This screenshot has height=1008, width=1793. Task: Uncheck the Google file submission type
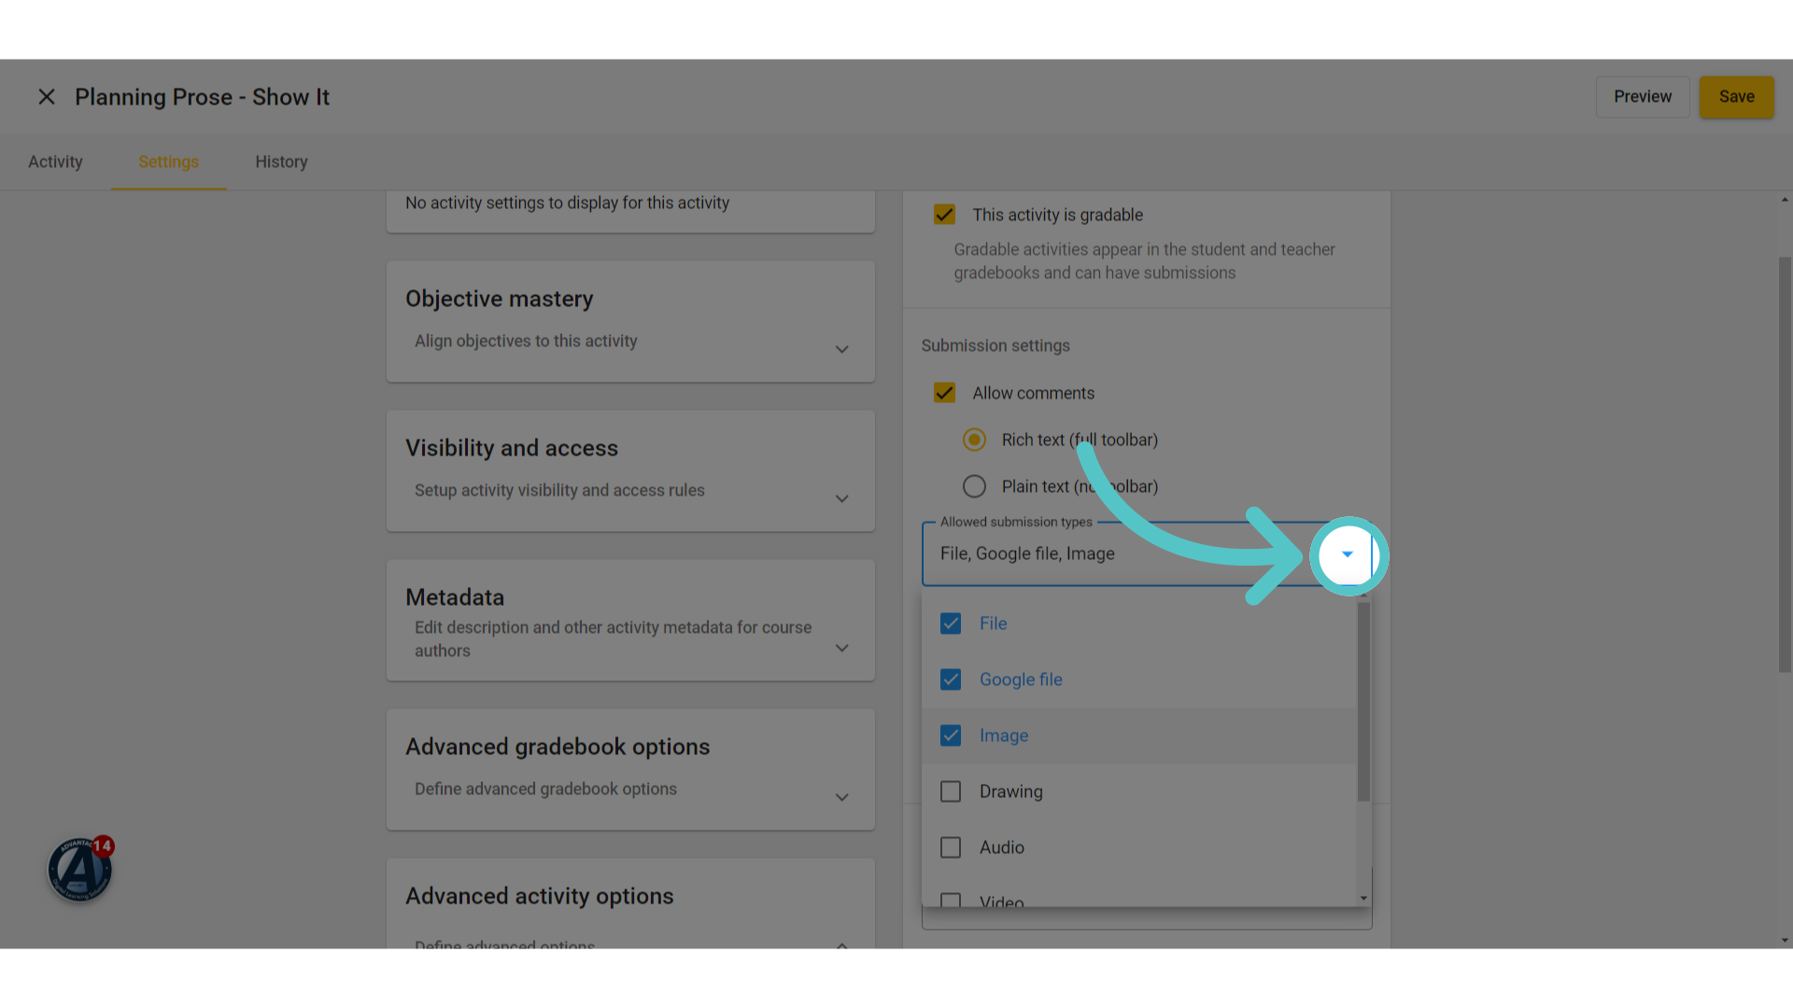pyautogui.click(x=951, y=679)
